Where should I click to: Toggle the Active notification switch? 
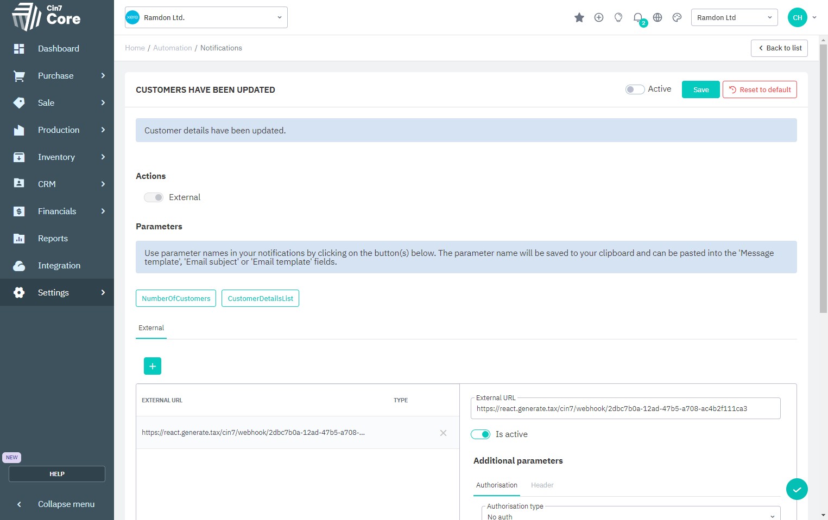[634, 89]
